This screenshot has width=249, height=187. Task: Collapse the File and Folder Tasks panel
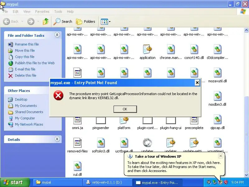[x=57, y=35]
